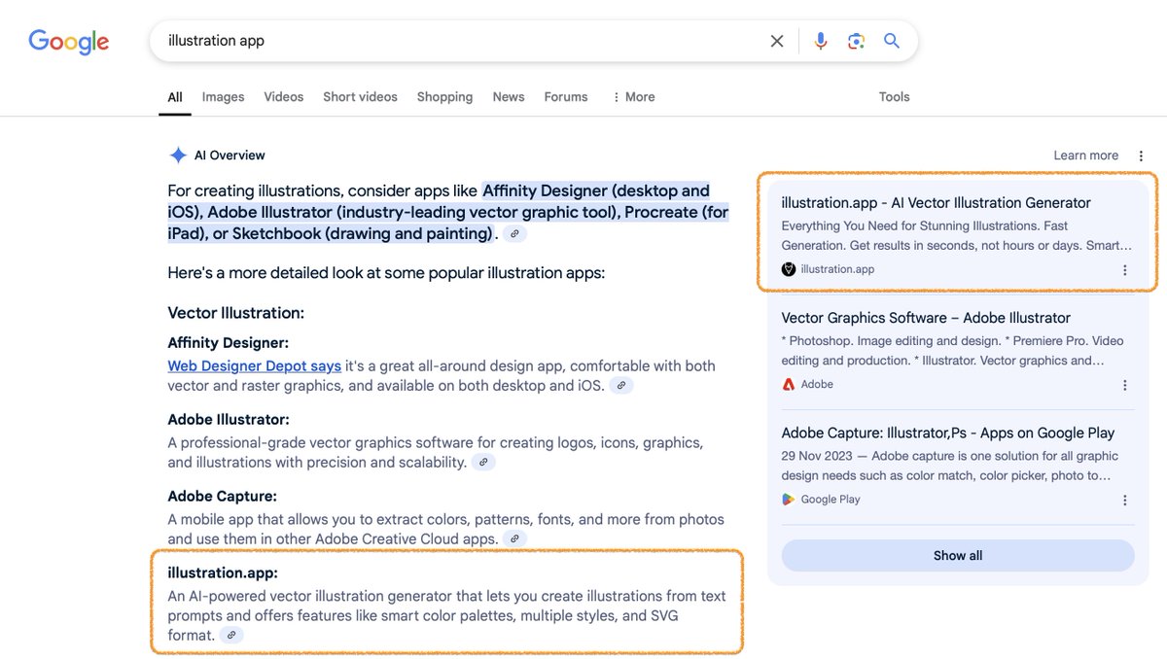Viewport: 1167px width, 659px height.
Task: Click the Adobe favicon in source card
Action: pos(789,384)
